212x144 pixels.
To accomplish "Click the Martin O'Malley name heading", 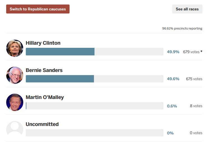I will pyautogui.click(x=45, y=97).
